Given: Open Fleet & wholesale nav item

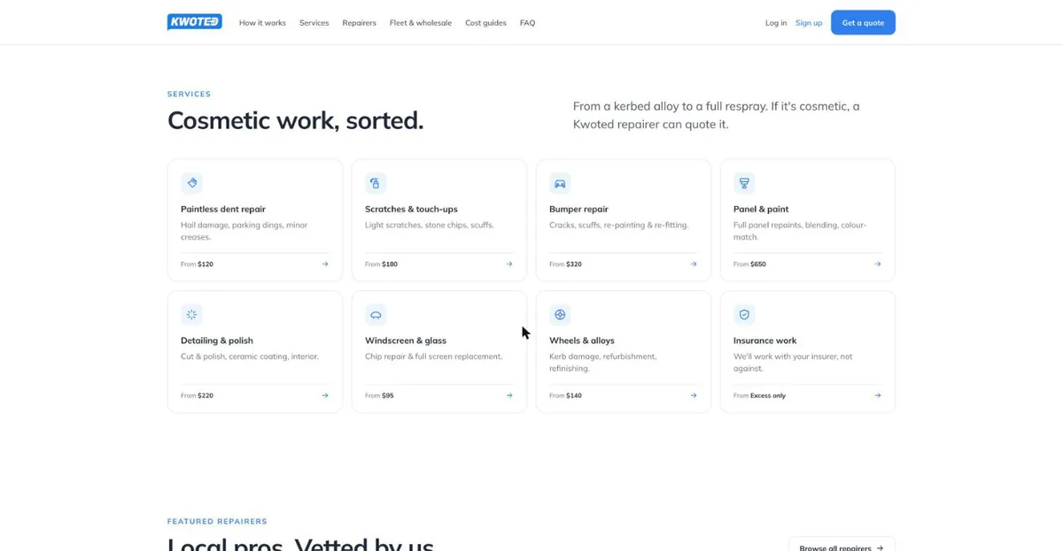Looking at the screenshot, I should coord(421,23).
